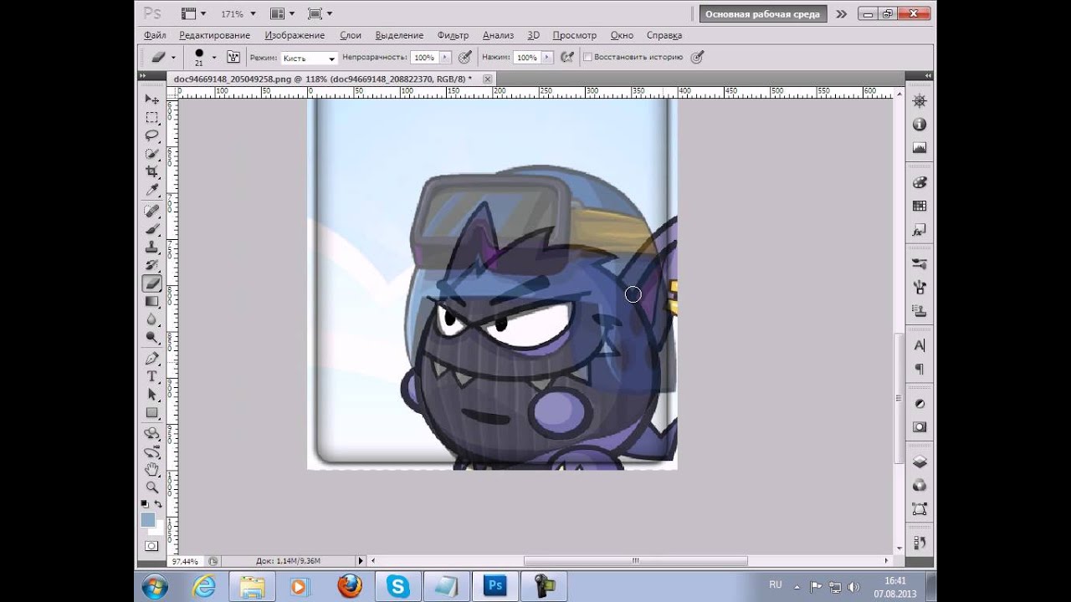
Task: Select the Horizontal Type tool
Action: (x=151, y=376)
